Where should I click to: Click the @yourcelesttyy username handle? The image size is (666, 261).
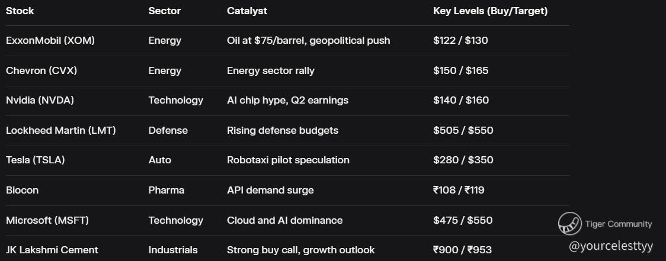[610, 246]
